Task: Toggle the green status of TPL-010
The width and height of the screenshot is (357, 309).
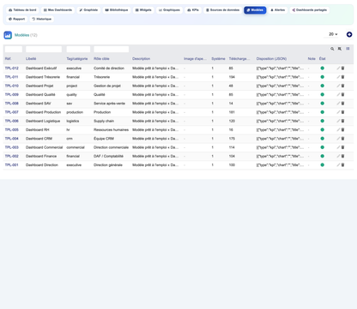Action: click(x=323, y=86)
